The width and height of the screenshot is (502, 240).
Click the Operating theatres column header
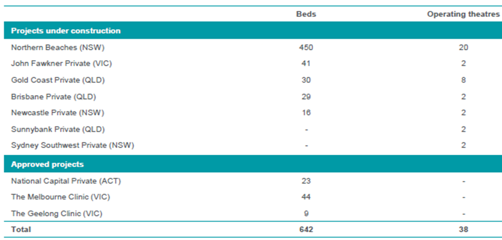[463, 14]
